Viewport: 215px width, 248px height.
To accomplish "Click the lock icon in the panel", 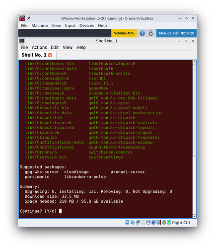I will pyautogui.click(x=150, y=33).
